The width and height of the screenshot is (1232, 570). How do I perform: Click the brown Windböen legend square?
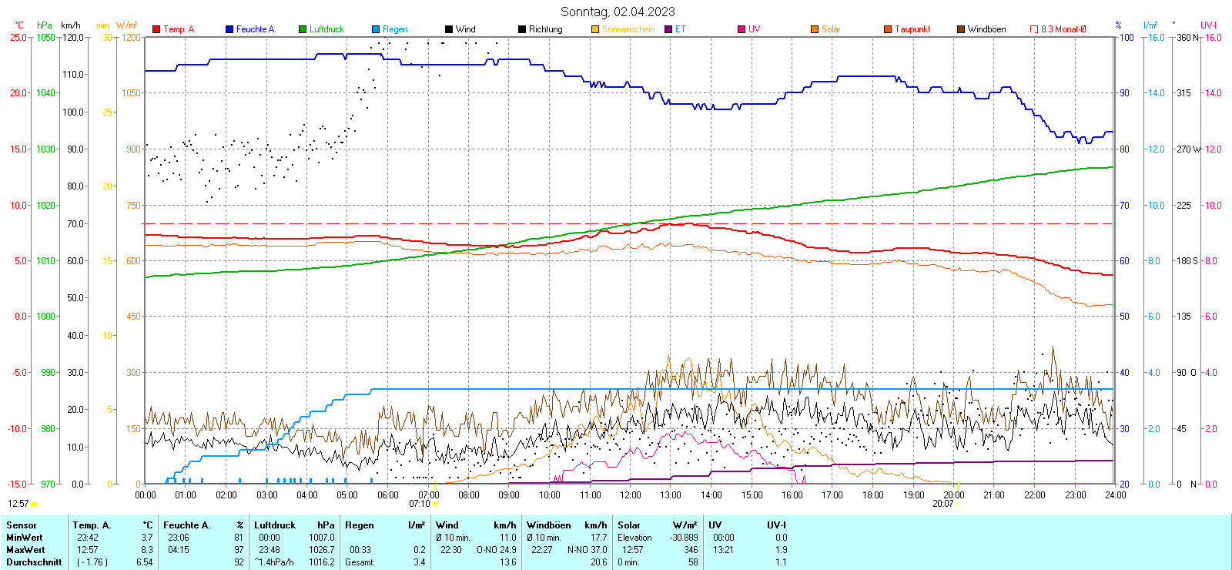point(961,29)
